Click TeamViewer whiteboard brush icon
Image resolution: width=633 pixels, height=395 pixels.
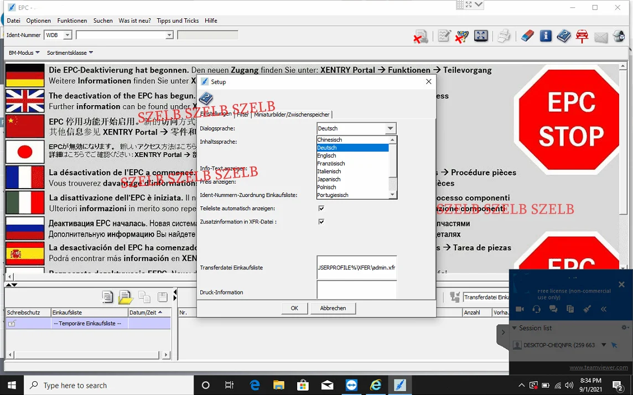click(x=587, y=309)
